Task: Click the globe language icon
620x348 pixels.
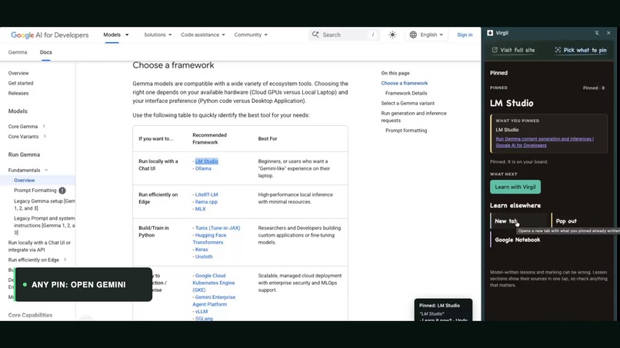Action: [413, 35]
